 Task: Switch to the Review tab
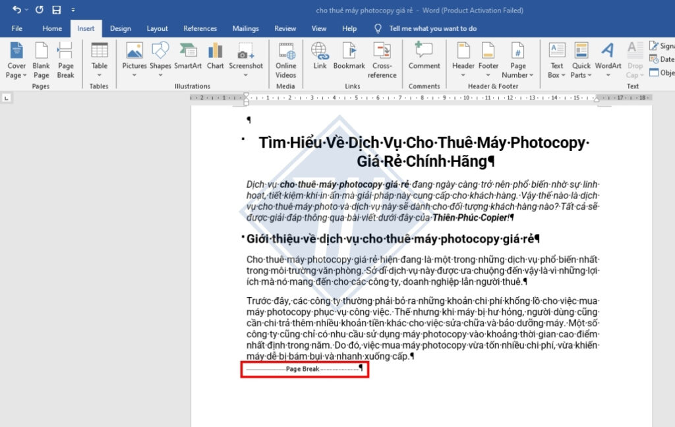pyautogui.click(x=285, y=28)
